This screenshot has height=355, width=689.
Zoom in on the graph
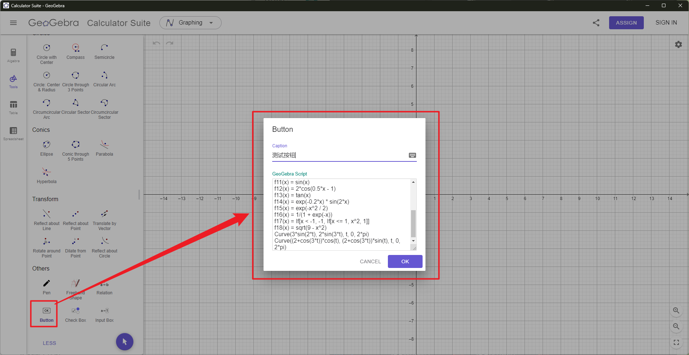676,311
